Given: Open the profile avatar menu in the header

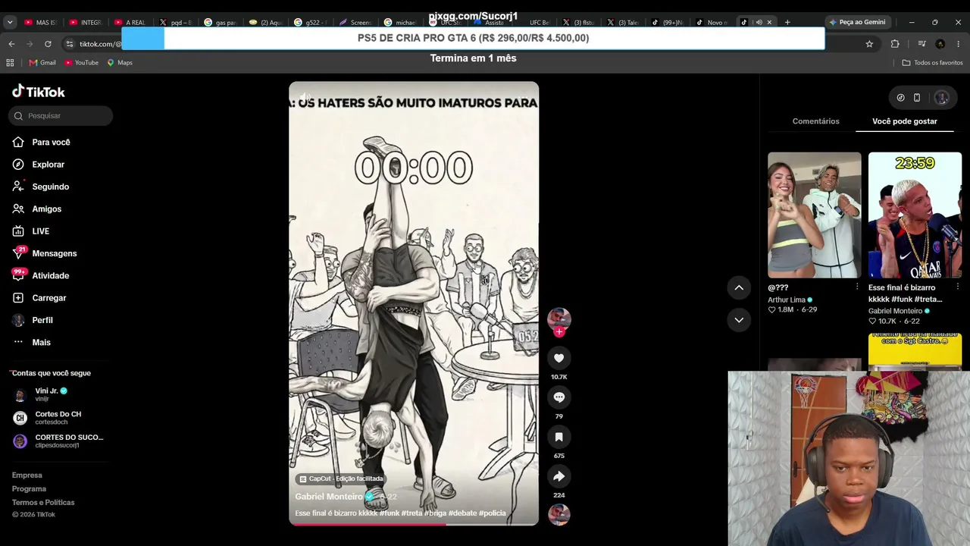Looking at the screenshot, I should click(942, 98).
